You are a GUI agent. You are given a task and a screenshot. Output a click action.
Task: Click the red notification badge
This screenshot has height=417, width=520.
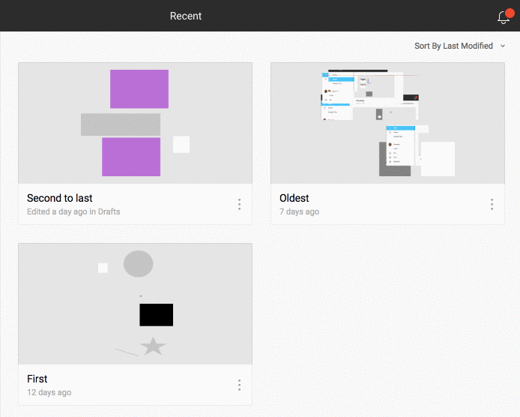click(x=510, y=13)
